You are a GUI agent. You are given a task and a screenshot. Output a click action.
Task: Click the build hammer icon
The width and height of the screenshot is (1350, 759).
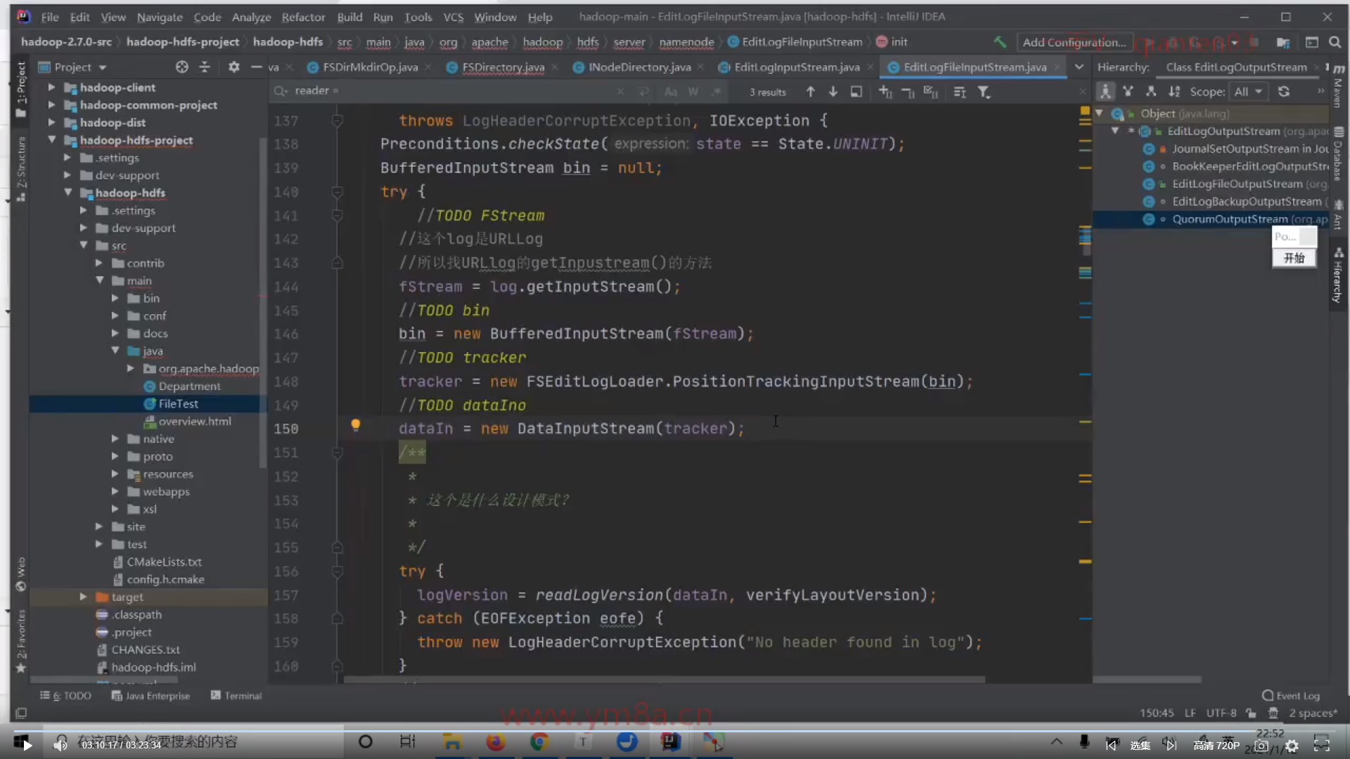(x=999, y=42)
